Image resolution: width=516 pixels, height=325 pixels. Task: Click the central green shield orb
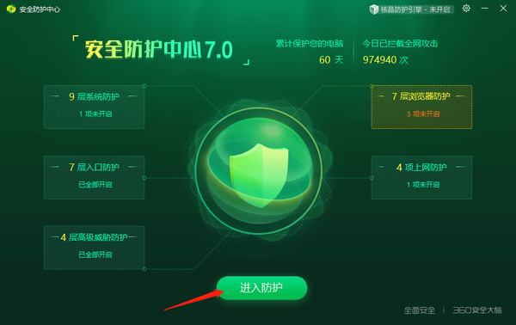pyautogui.click(x=260, y=171)
